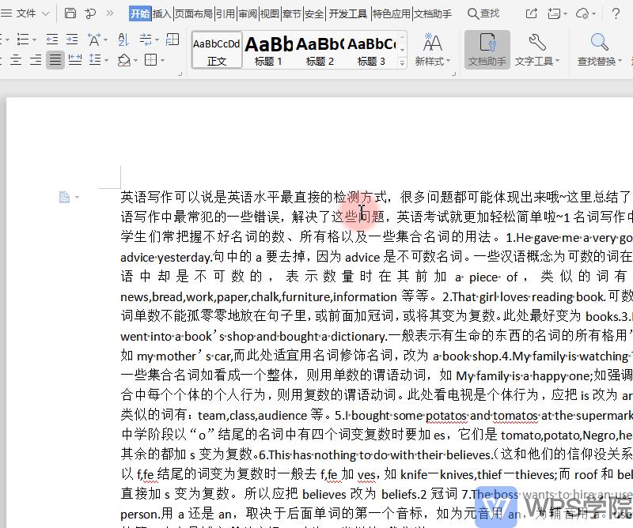Open the borders dropdown arrow
The width and height of the screenshot is (633, 528).
click(x=162, y=60)
